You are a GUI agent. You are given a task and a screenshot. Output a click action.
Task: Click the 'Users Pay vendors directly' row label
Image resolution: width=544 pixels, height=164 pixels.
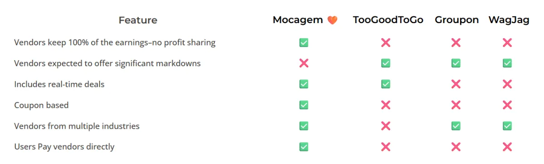tap(64, 147)
